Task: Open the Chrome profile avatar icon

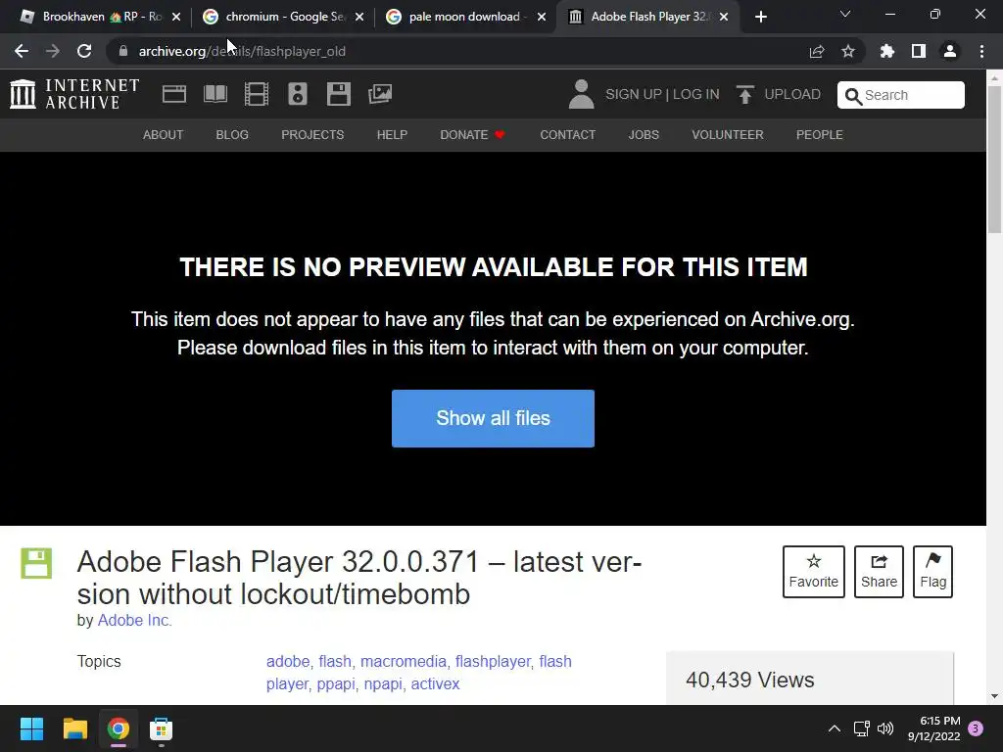Action: (x=950, y=51)
